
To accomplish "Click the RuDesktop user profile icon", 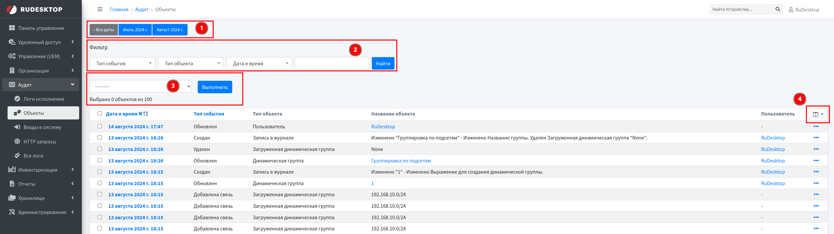I will 791,10.
